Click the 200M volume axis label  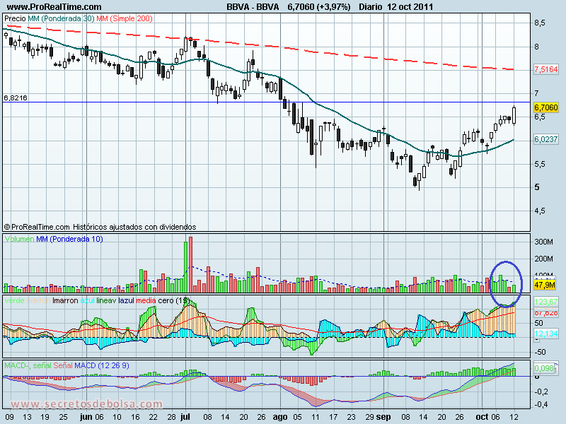(x=543, y=259)
